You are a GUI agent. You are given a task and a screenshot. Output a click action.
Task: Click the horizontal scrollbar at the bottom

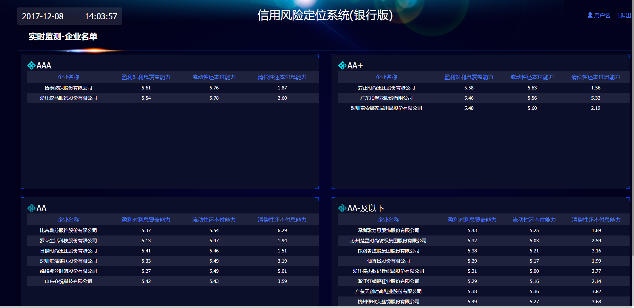pos(316,307)
